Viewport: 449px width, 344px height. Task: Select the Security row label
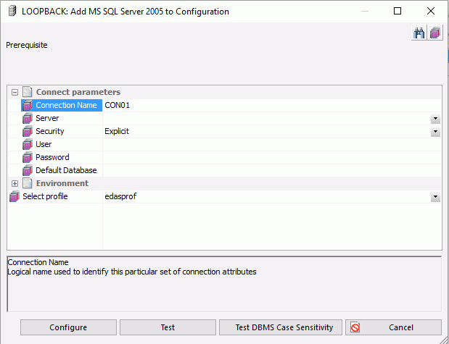pos(50,131)
